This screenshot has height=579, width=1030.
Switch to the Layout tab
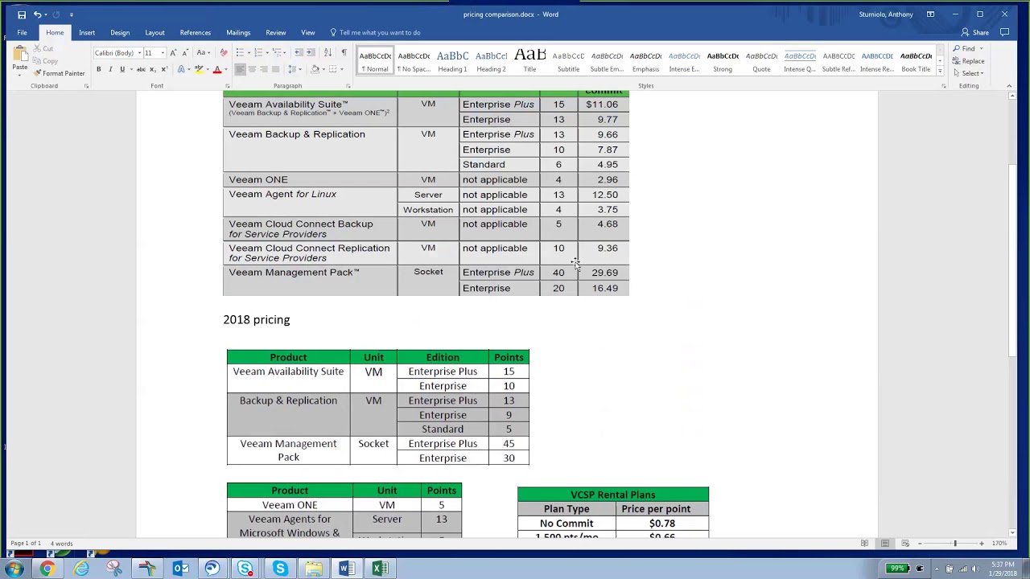154,32
